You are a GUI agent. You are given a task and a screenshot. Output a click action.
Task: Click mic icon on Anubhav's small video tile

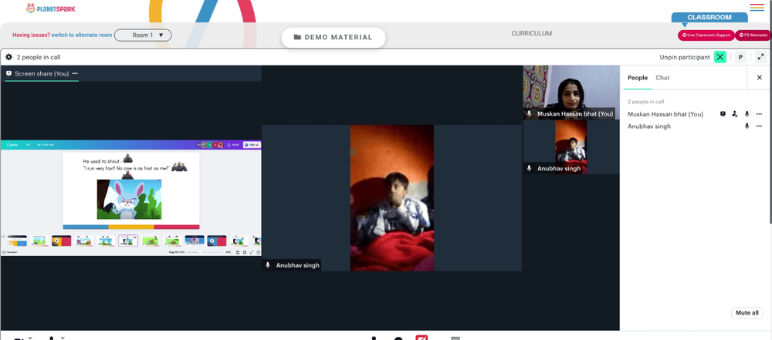[530, 168]
